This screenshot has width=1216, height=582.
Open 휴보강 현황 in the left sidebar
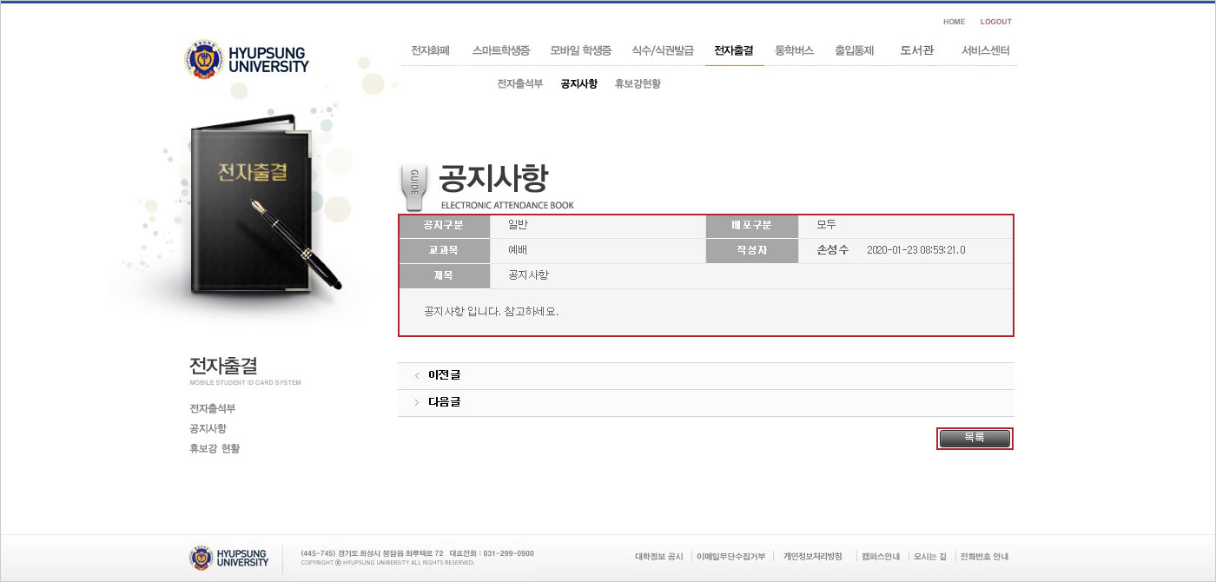pos(215,448)
